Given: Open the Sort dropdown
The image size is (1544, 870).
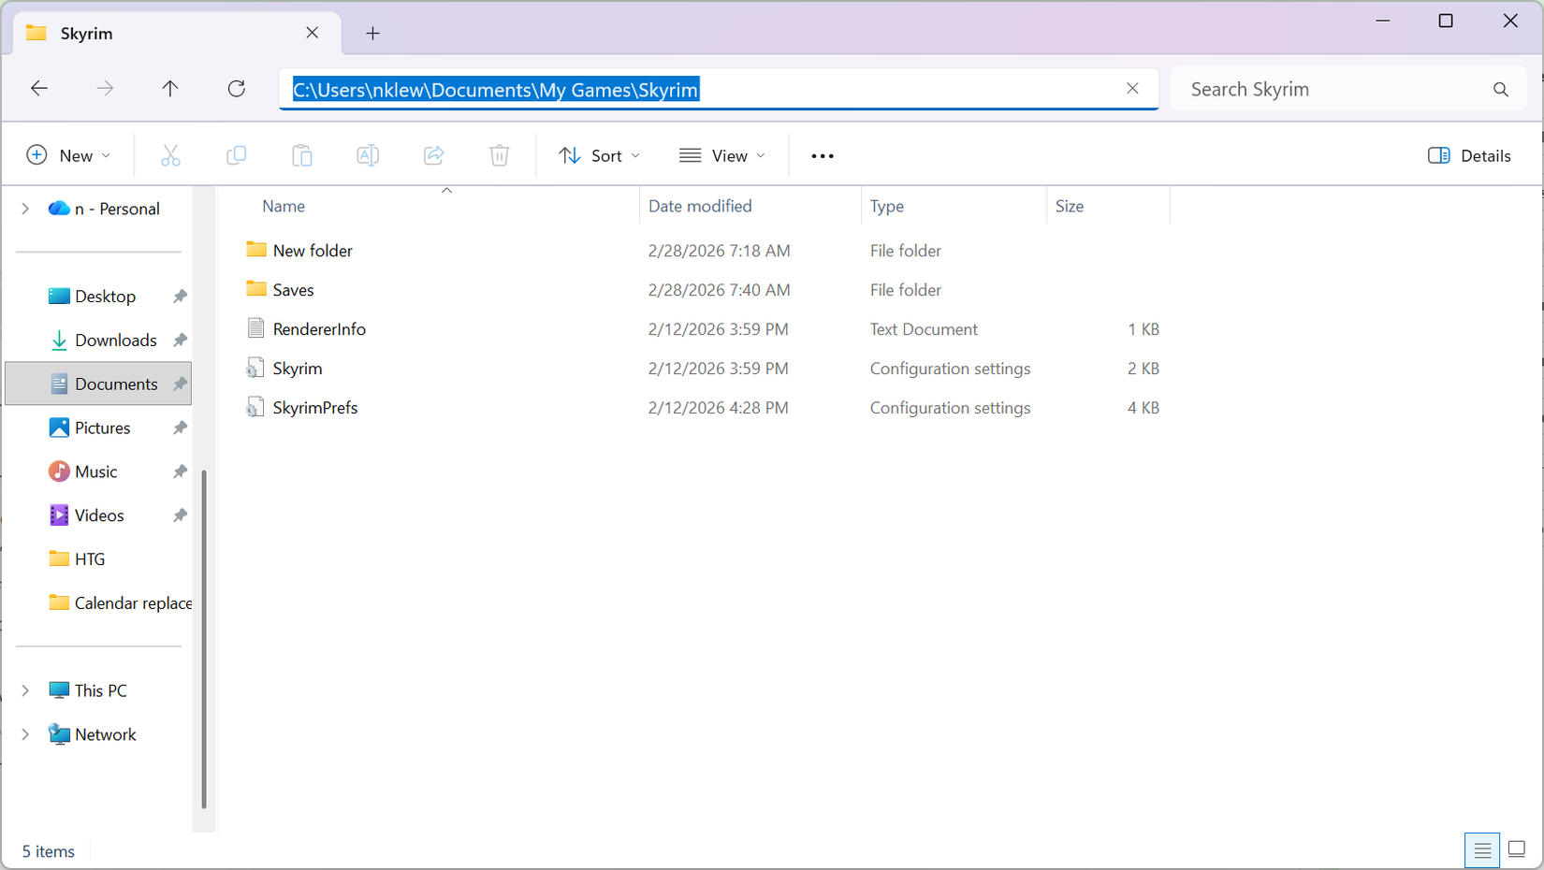Looking at the screenshot, I should [x=599, y=155].
